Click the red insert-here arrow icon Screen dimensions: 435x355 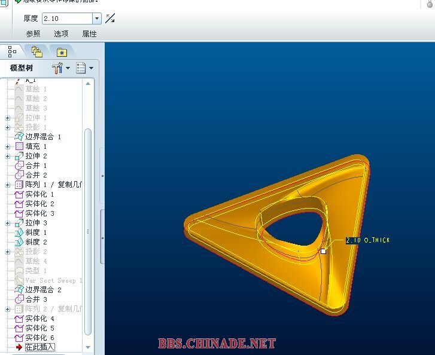(19, 347)
